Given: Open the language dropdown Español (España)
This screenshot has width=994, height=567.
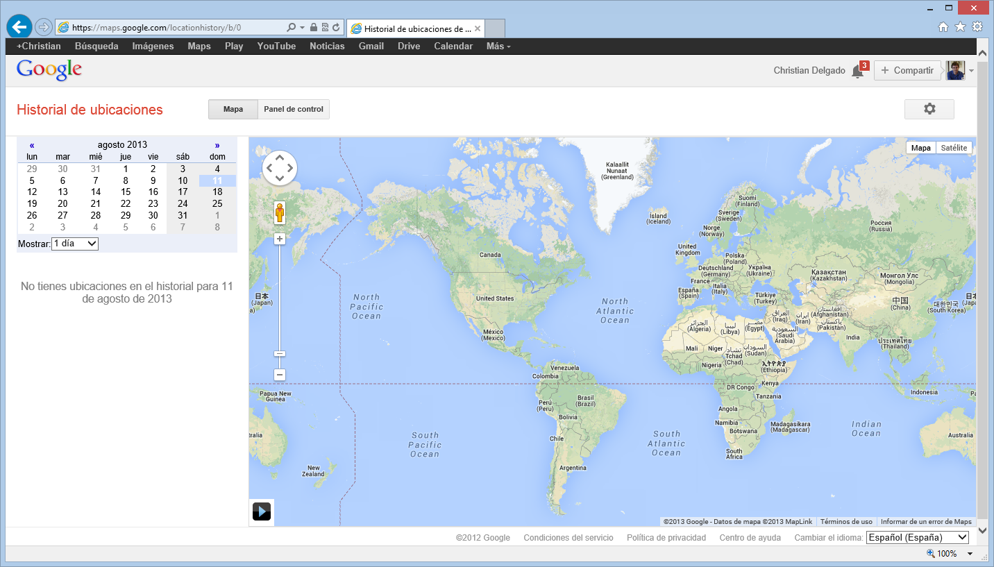Looking at the screenshot, I should (917, 537).
